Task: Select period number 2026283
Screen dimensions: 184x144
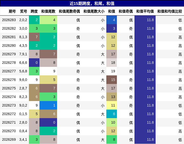Action: click(9, 20)
